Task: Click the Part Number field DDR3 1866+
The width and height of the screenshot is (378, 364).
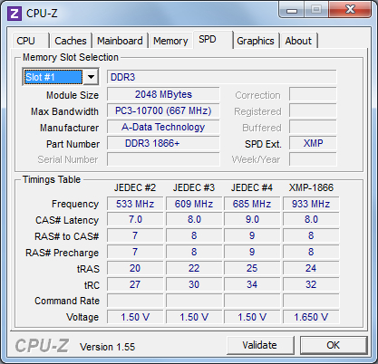Action: 163,143
